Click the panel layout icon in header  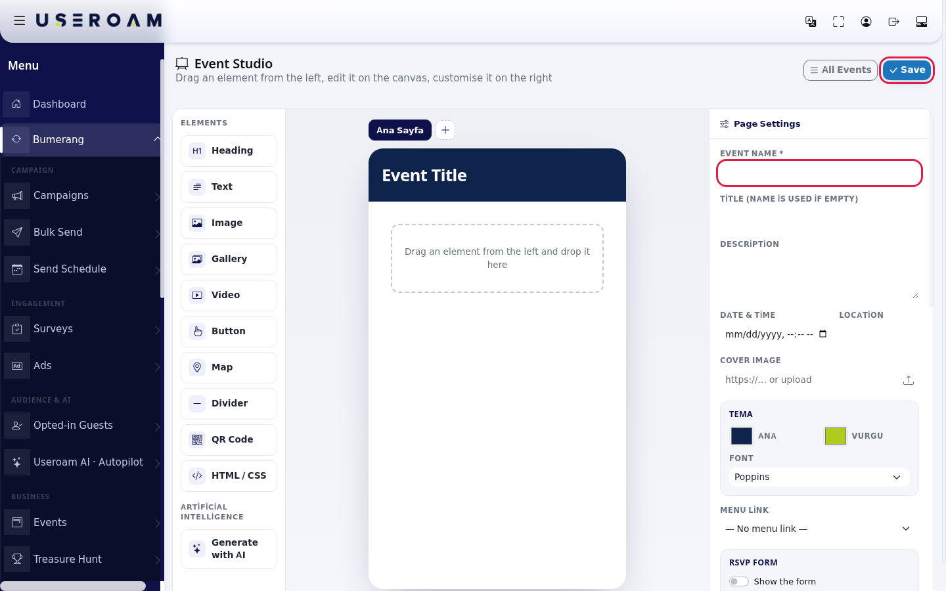click(x=922, y=22)
